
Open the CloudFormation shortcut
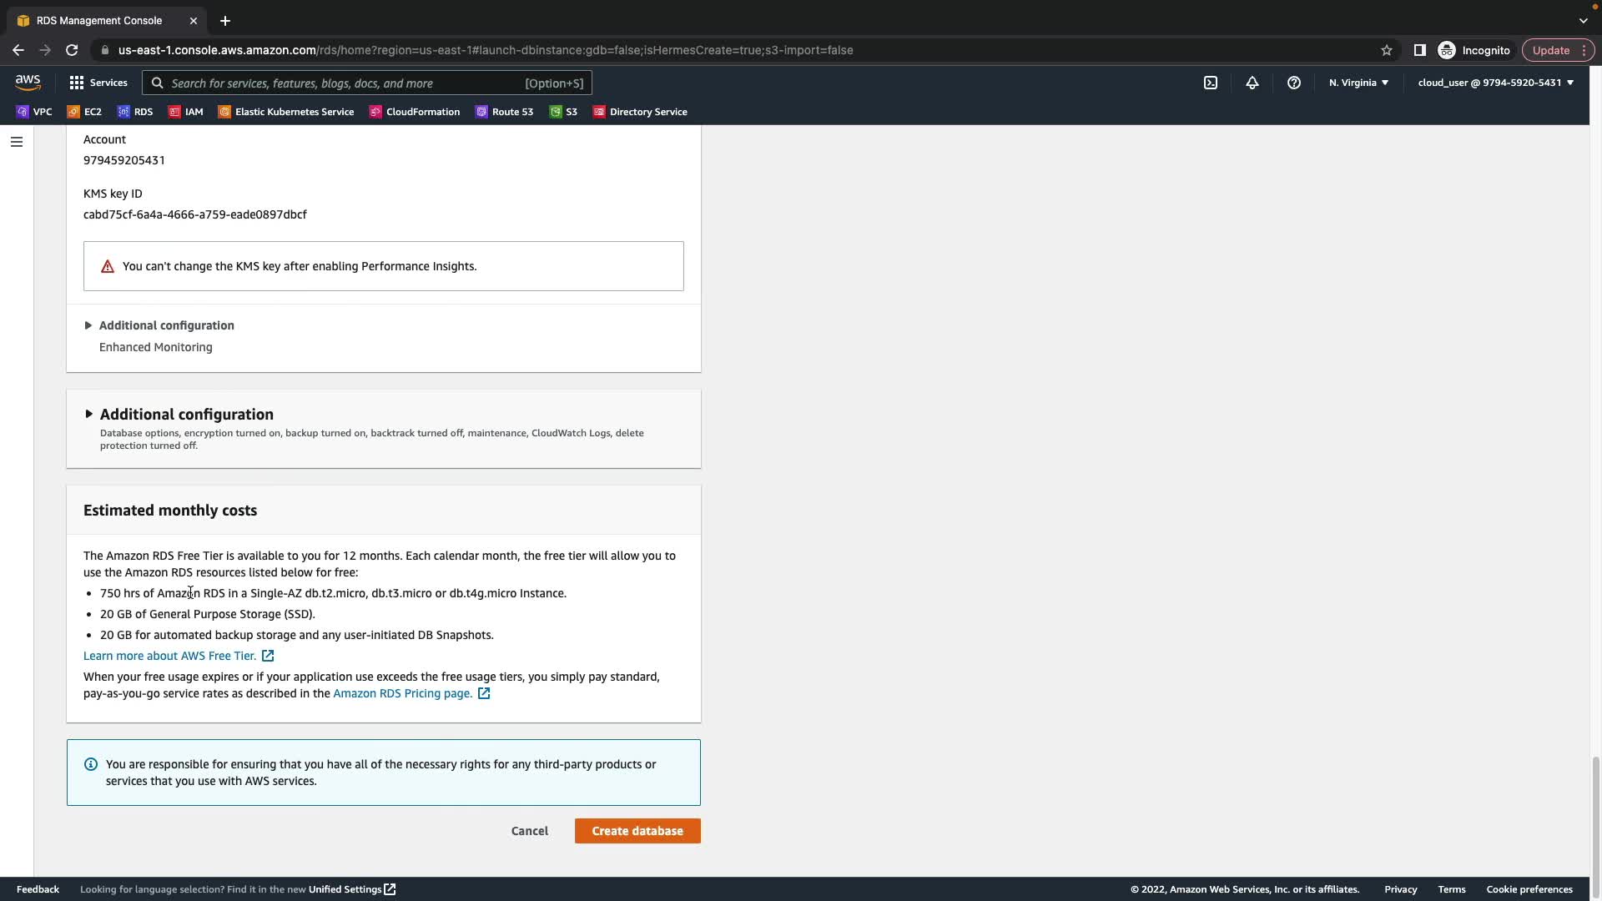click(x=414, y=112)
